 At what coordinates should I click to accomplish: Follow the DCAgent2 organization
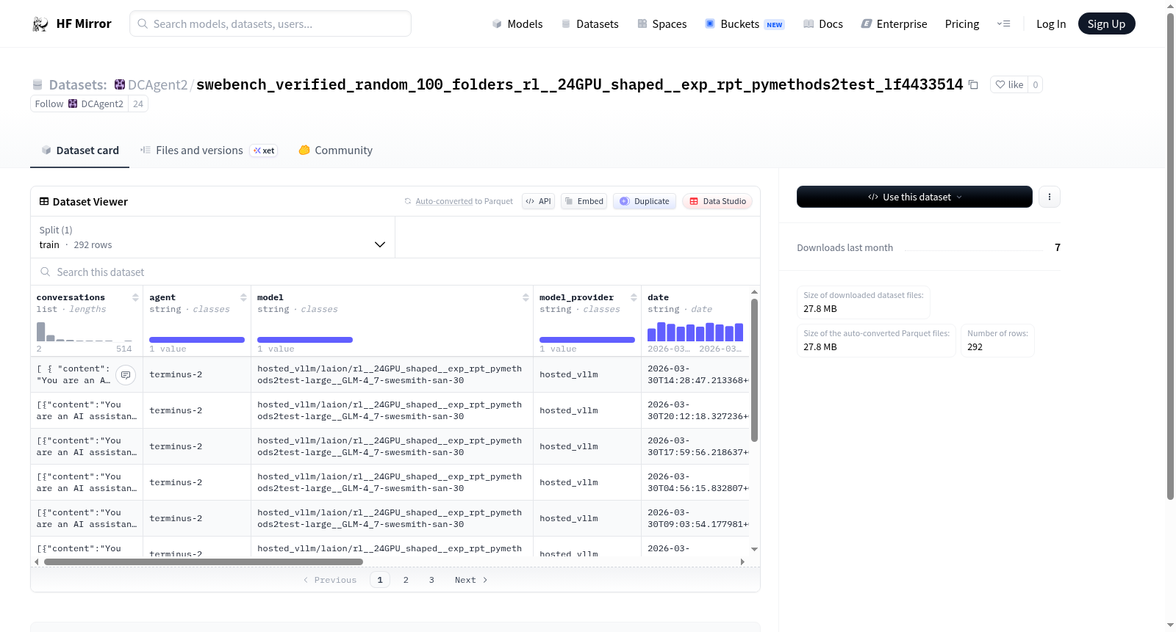pyautogui.click(x=79, y=103)
